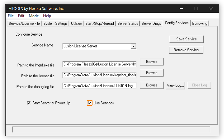Switch to Service/License File tab

pos(24,23)
